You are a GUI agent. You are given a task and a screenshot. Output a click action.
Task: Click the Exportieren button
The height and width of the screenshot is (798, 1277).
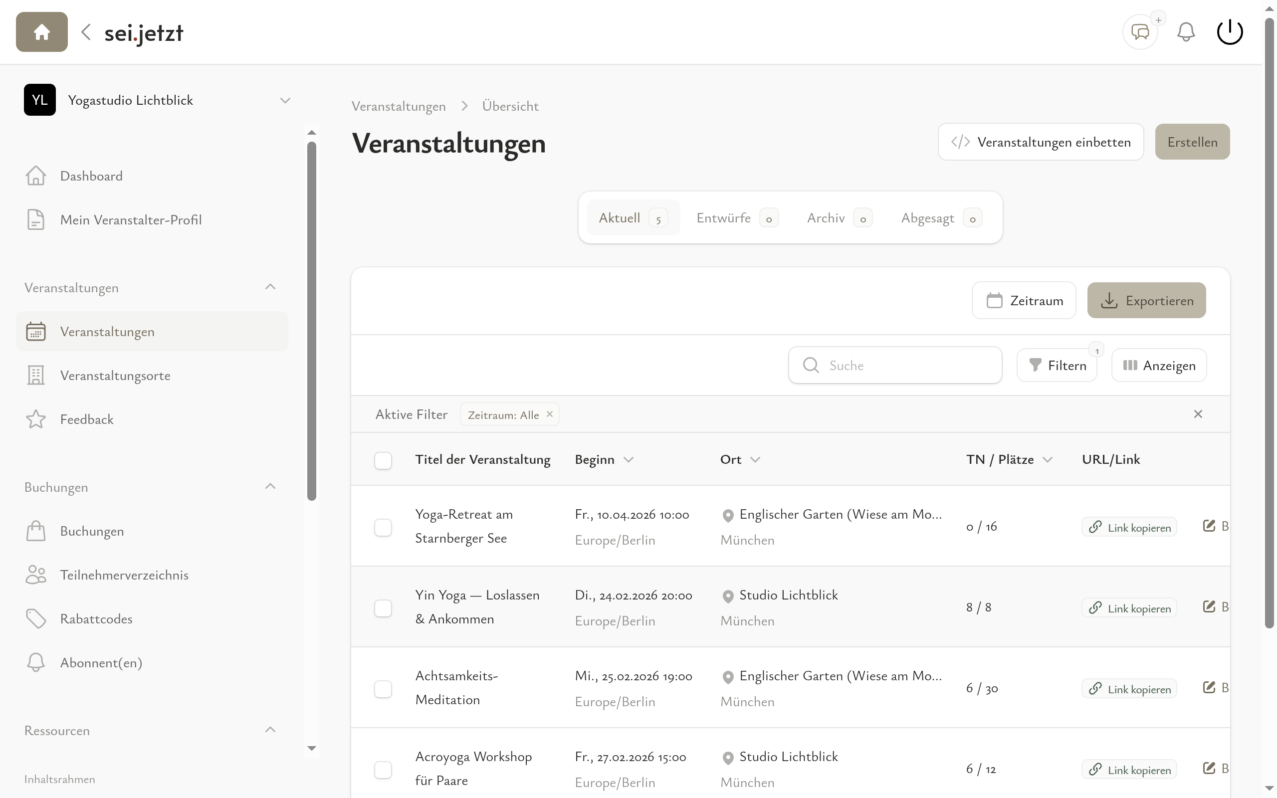[x=1146, y=300]
